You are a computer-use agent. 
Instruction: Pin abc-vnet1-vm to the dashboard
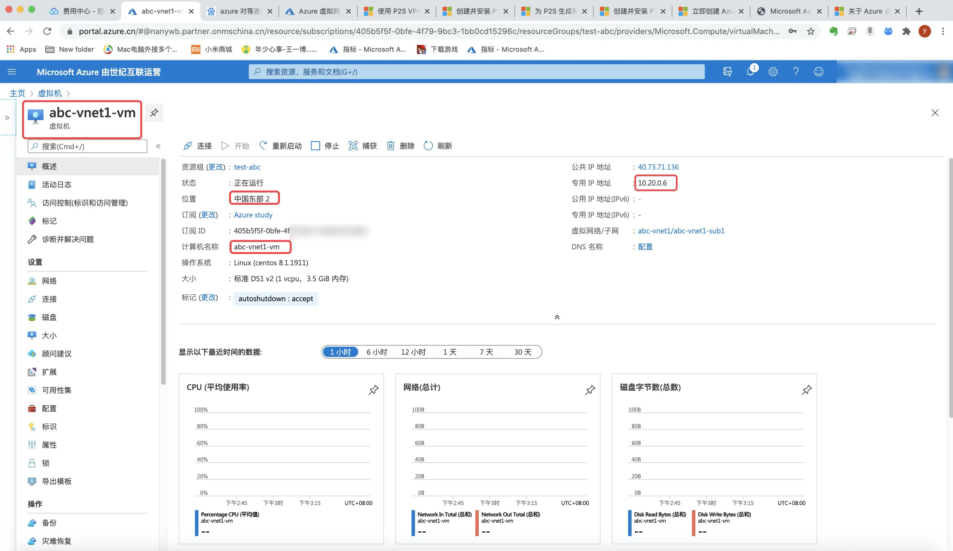[154, 113]
